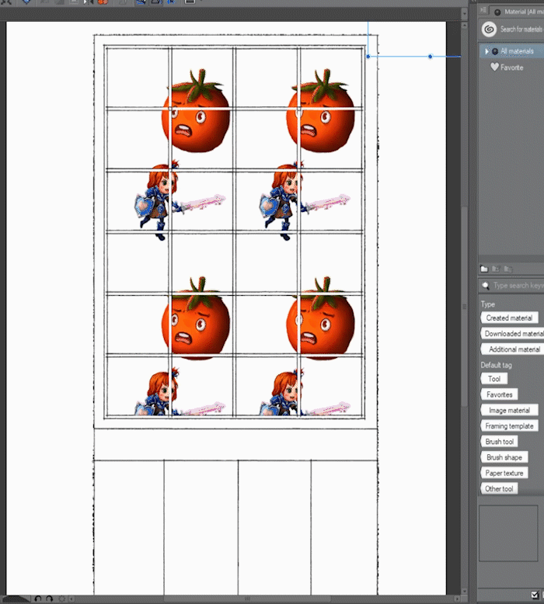544x604 pixels.
Task: Click the first folder icon below the material tree
Action: pyautogui.click(x=484, y=269)
